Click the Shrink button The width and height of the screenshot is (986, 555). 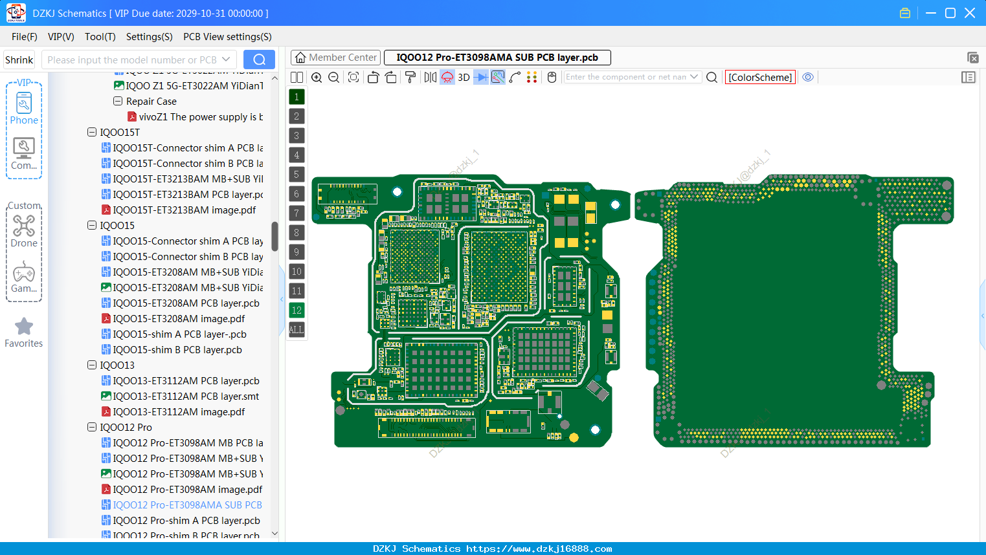[x=19, y=60]
